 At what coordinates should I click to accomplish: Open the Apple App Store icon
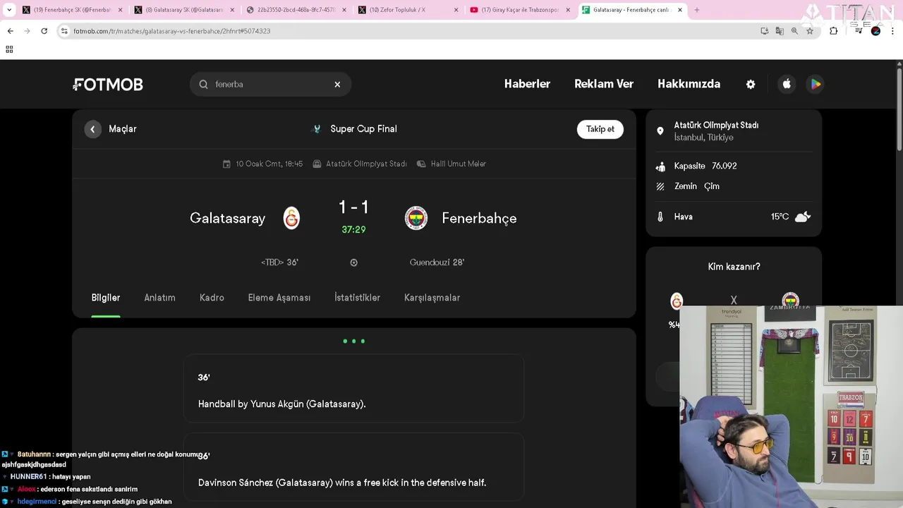point(787,84)
